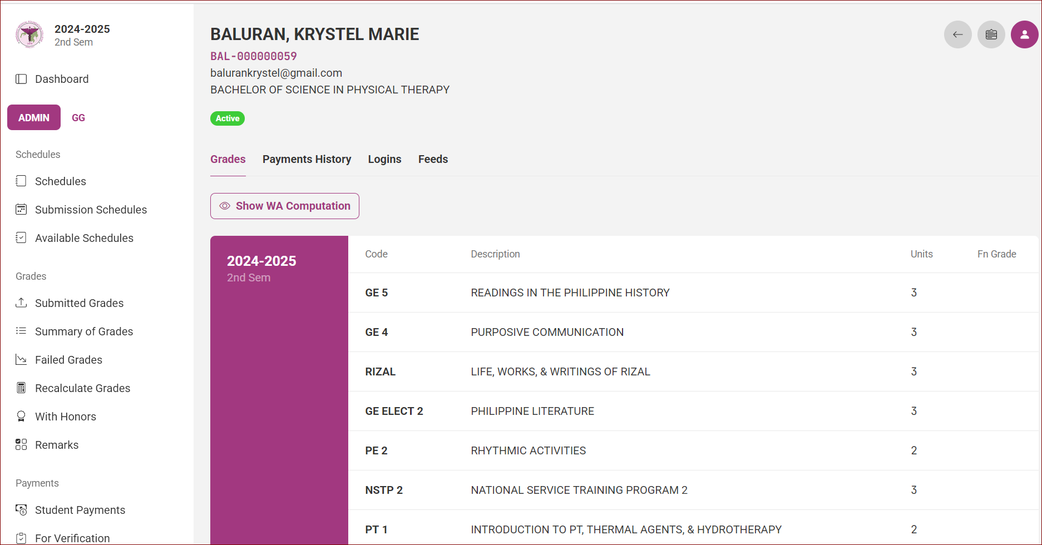
Task: Click the Active status badge
Action: (x=228, y=118)
